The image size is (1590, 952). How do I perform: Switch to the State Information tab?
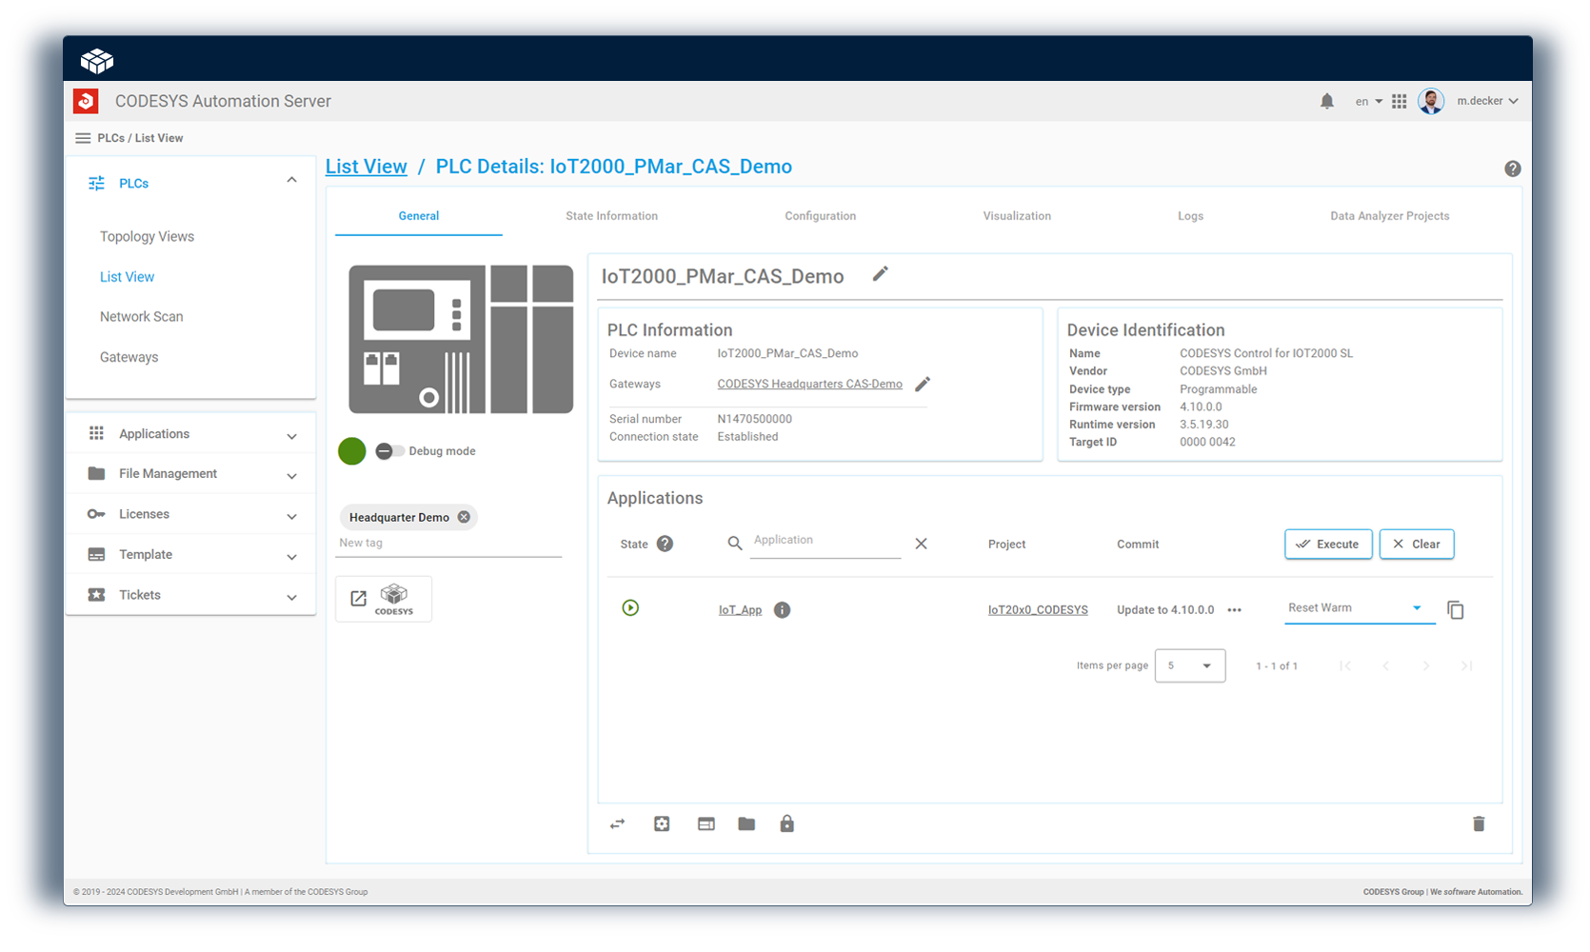coord(611,216)
